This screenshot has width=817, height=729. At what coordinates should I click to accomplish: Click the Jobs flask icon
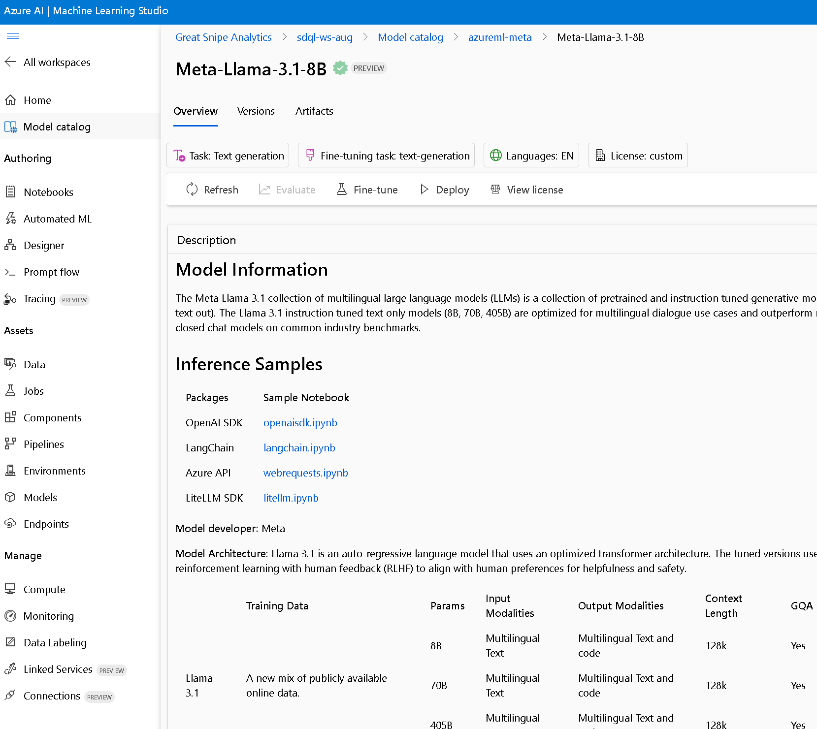tap(10, 390)
